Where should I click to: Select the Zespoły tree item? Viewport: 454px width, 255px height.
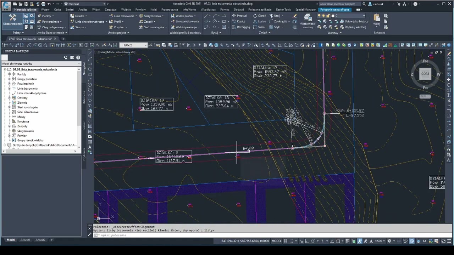(x=22, y=126)
